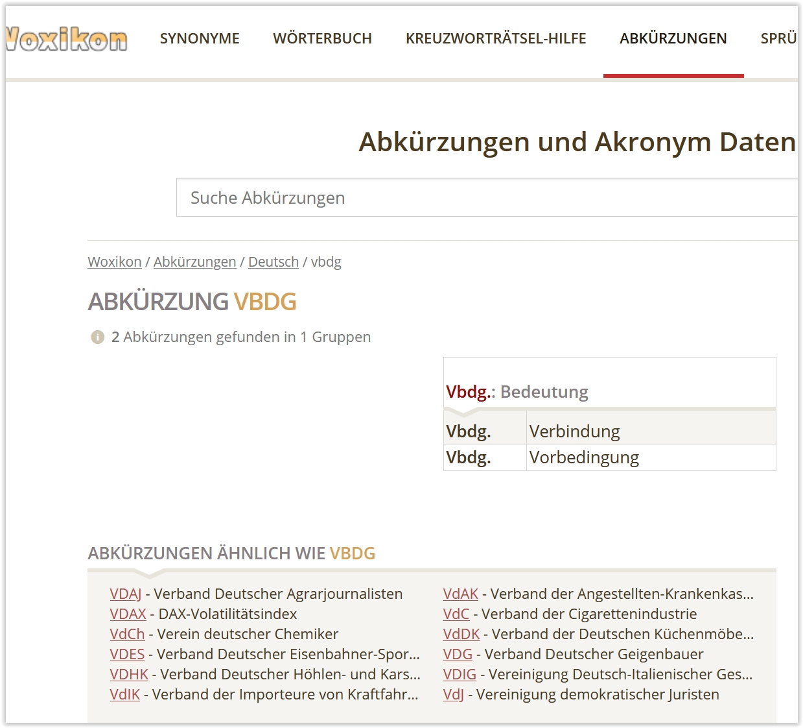Screen dimensions: 803x728
Task: Select the Abkürzungen navigation tab
Action: 673,39
